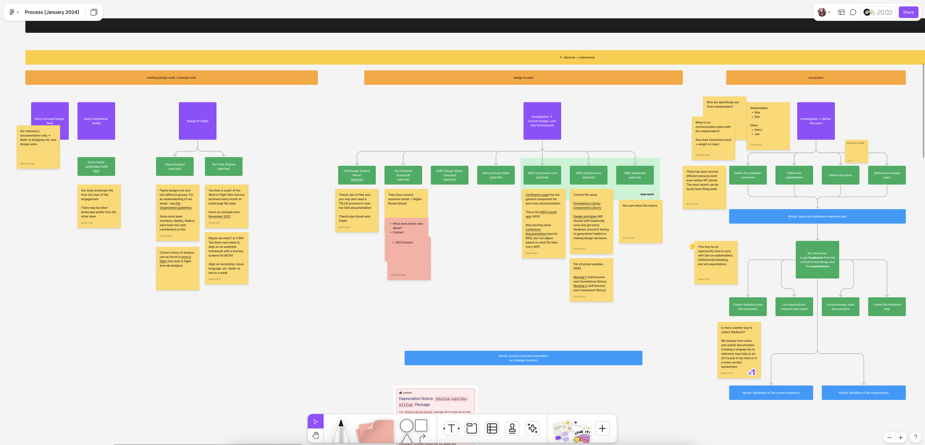925x445 pixels.
Task: Click the Share button
Action: pyautogui.click(x=908, y=12)
